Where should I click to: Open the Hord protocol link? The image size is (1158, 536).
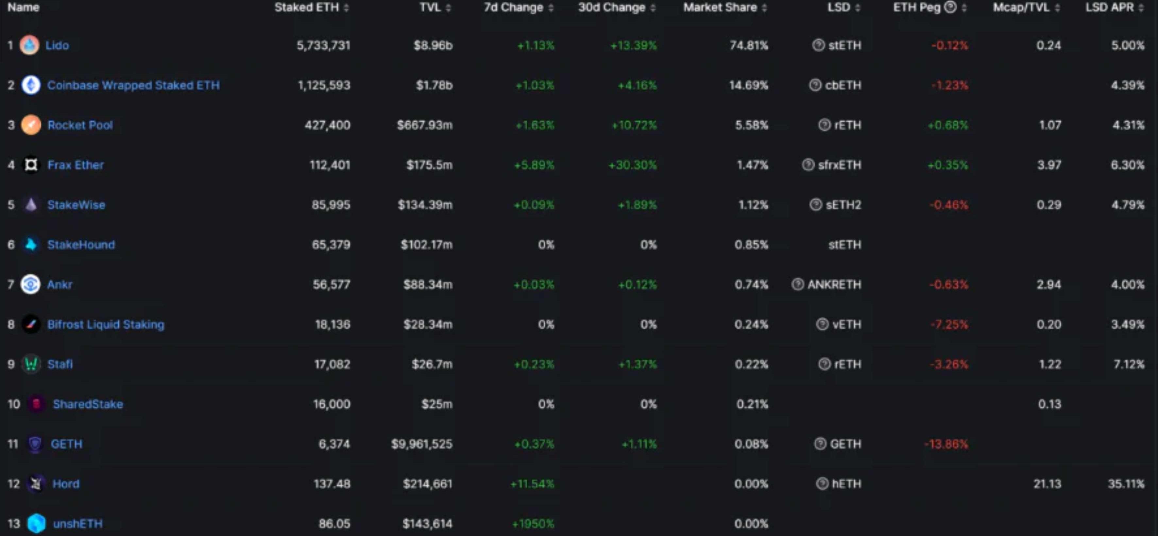pyautogui.click(x=66, y=484)
